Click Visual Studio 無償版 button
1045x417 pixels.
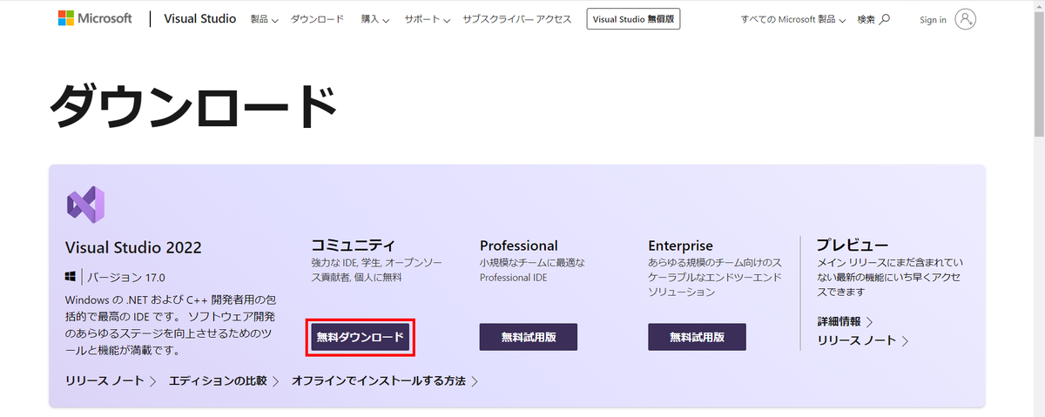point(633,19)
